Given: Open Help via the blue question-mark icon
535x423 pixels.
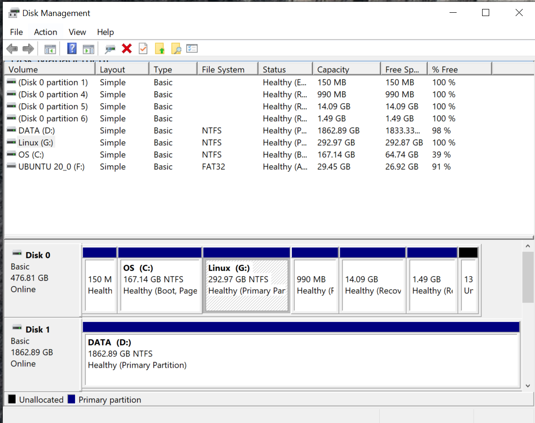Looking at the screenshot, I should [72, 49].
